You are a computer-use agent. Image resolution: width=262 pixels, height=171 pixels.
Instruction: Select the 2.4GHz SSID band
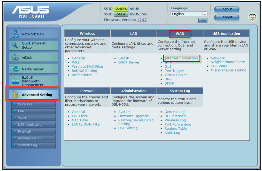point(121,9)
